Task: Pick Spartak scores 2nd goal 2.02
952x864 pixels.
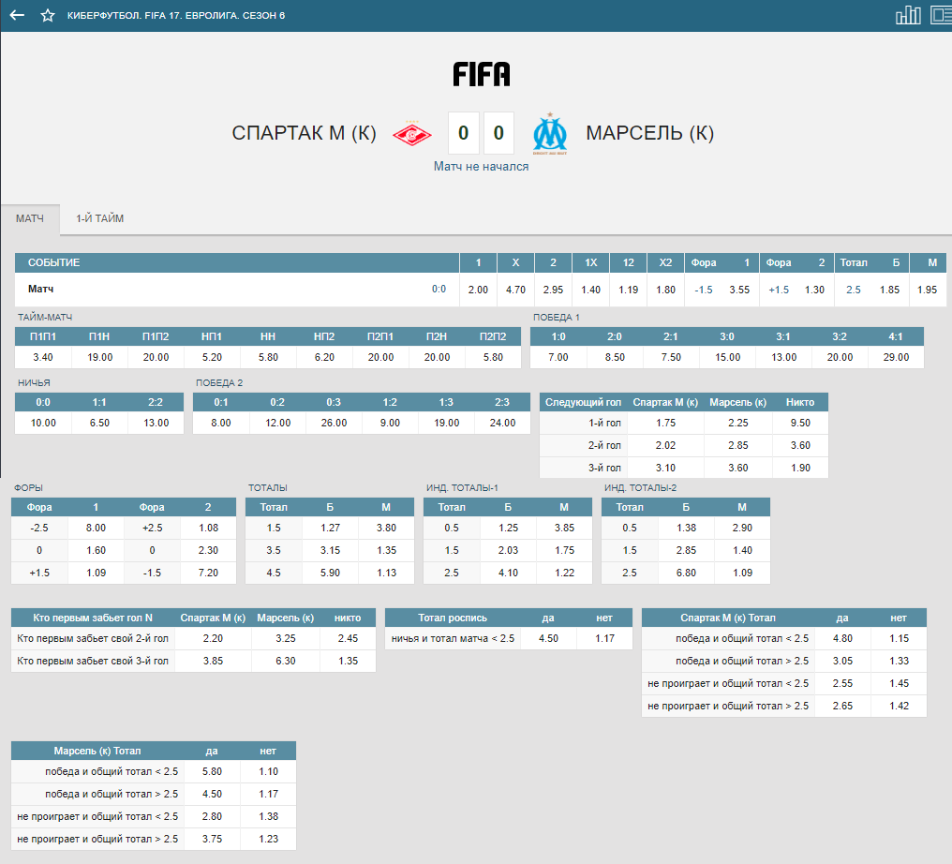Action: (x=665, y=445)
